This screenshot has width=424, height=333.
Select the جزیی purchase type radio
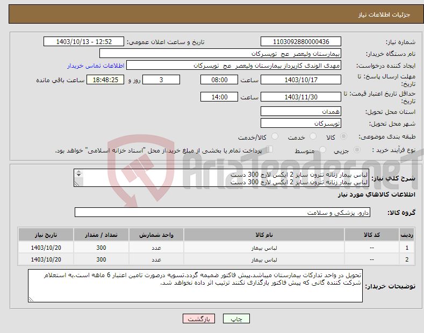[x=357, y=150]
